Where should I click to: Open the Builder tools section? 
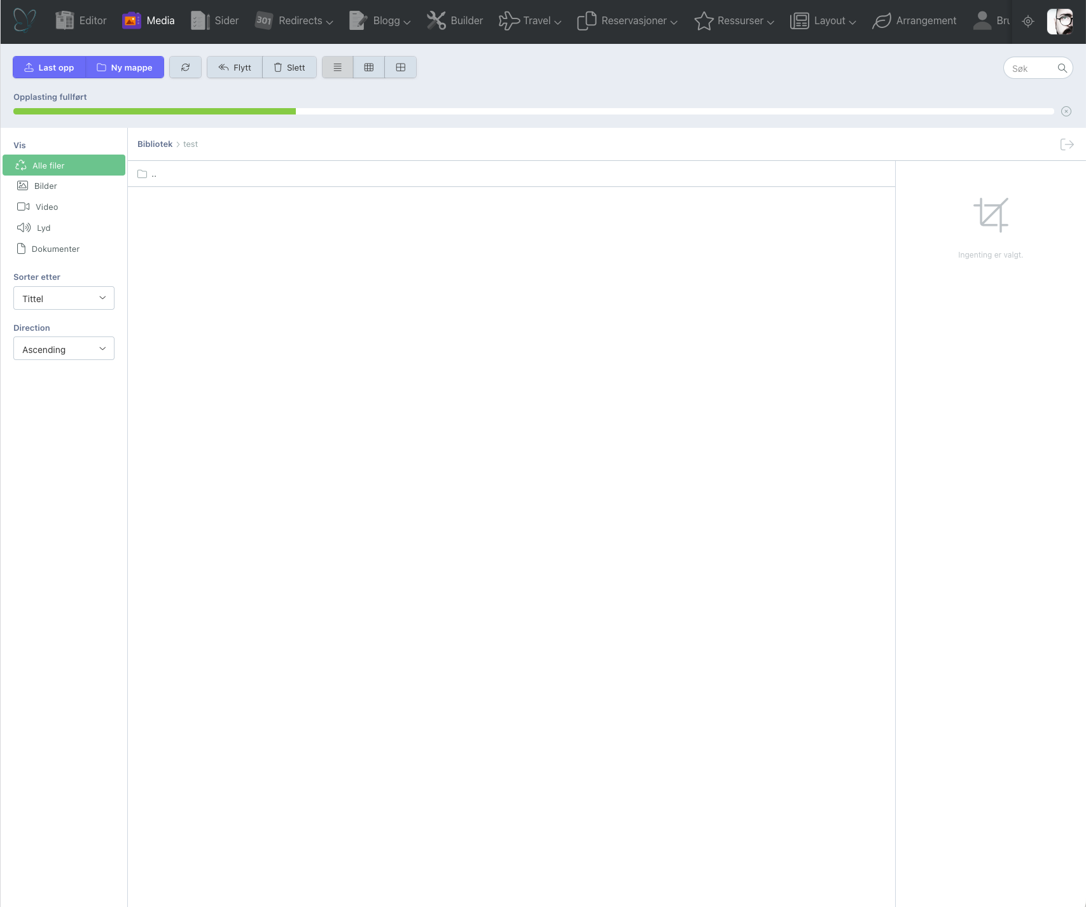pos(455,21)
